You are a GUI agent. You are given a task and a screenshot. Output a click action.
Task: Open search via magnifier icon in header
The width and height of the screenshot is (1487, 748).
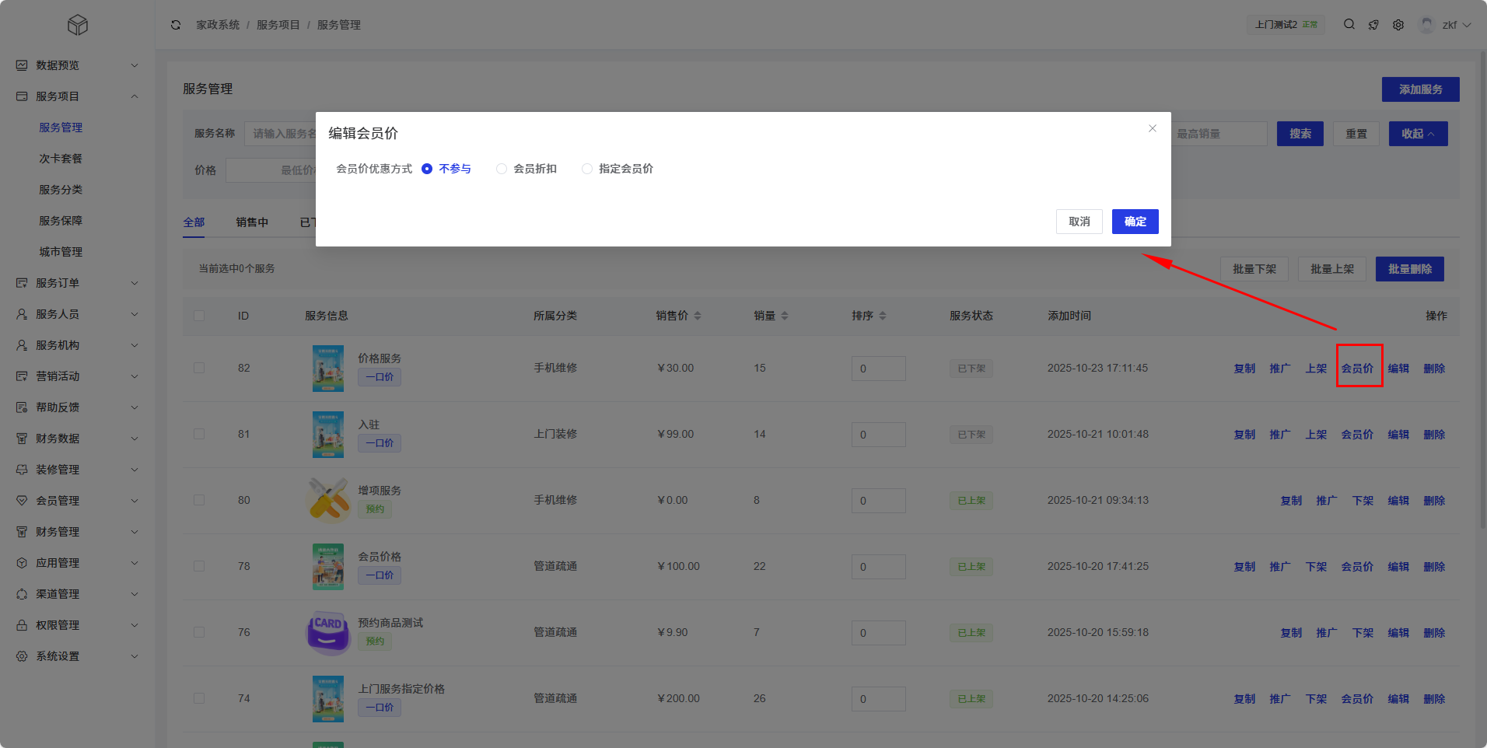(x=1349, y=25)
